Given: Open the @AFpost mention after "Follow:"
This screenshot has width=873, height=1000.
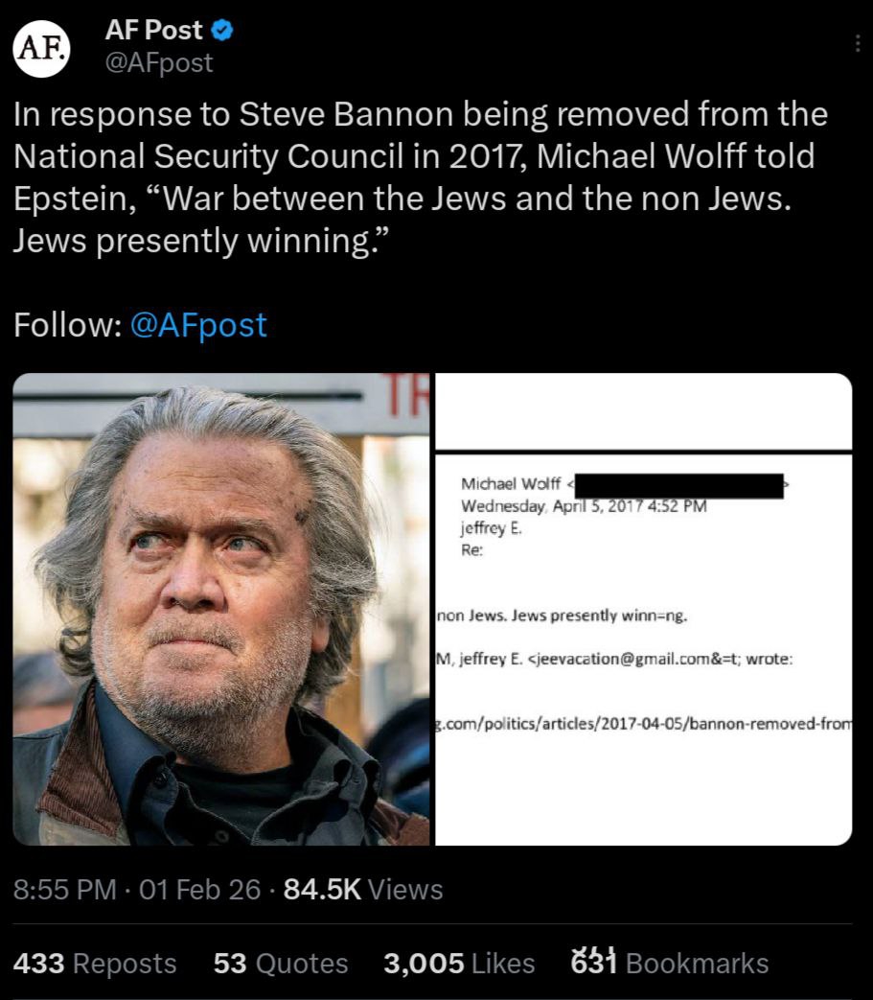Looking at the screenshot, I should click(197, 325).
